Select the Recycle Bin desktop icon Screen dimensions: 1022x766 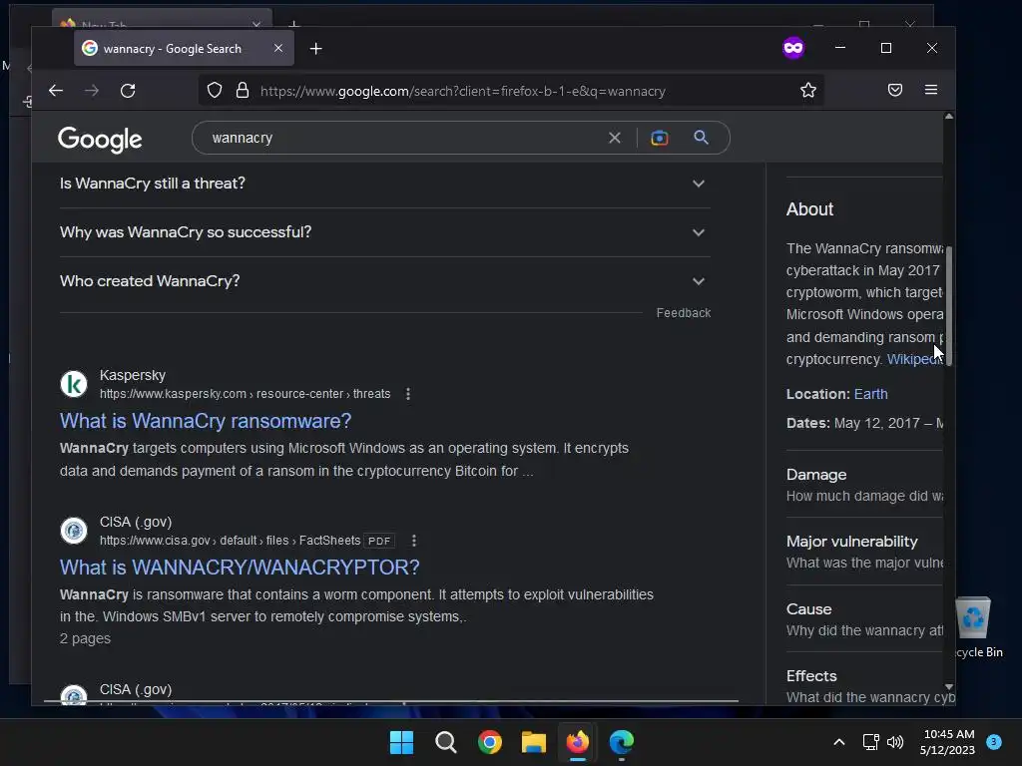click(x=974, y=626)
